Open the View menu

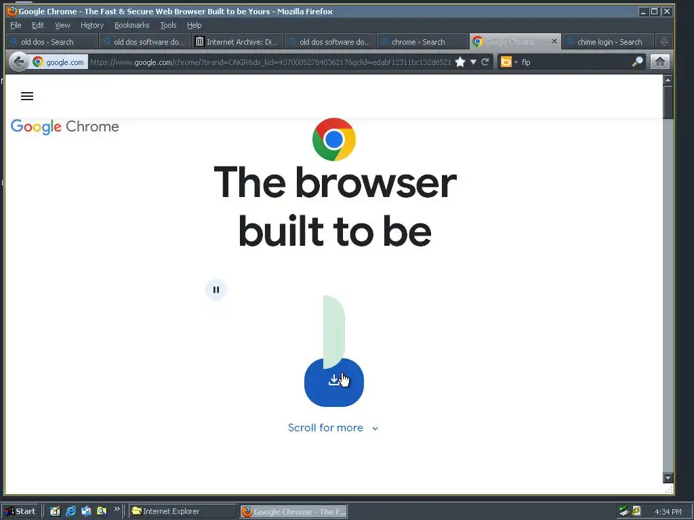62,25
